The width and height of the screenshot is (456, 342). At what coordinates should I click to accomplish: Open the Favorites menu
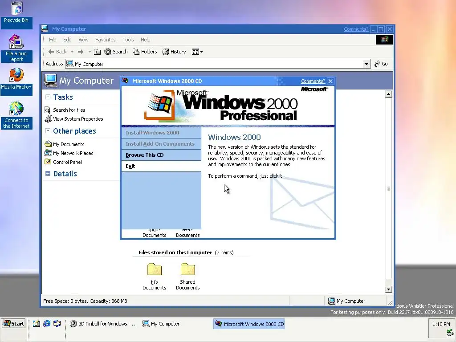coord(105,40)
